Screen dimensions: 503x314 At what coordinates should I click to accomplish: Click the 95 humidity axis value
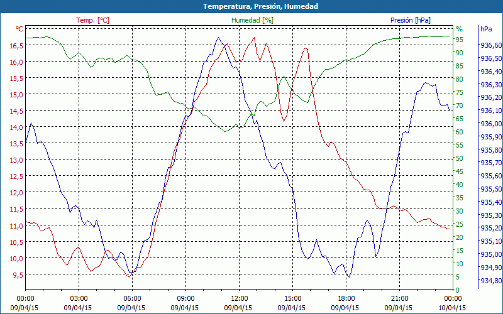click(x=460, y=40)
